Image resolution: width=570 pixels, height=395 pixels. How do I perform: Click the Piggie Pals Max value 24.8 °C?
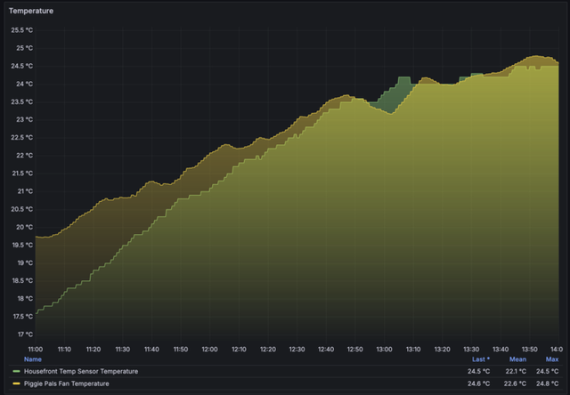(551, 383)
